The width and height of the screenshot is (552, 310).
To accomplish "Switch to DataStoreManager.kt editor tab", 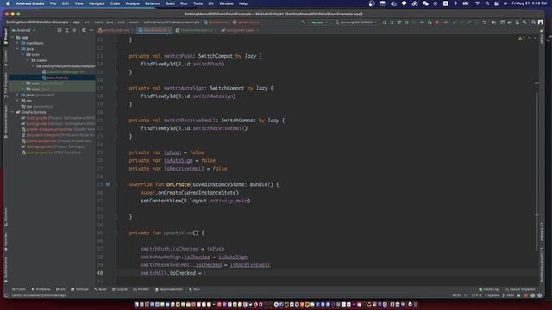I will 196,31.
